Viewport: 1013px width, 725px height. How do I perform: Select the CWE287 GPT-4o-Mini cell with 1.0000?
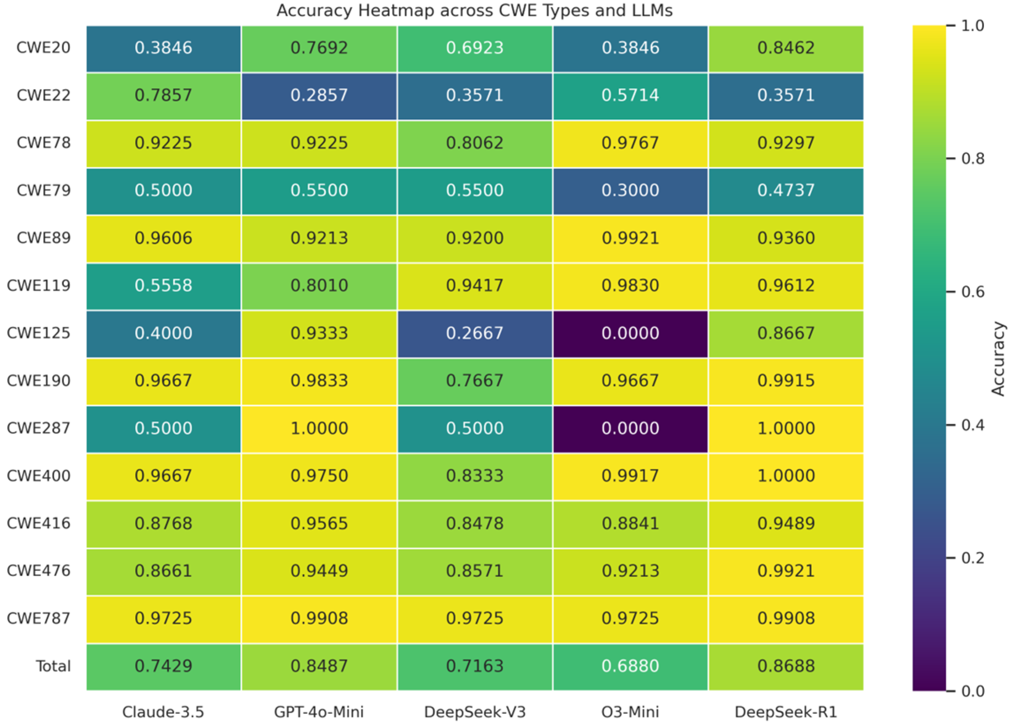(319, 429)
